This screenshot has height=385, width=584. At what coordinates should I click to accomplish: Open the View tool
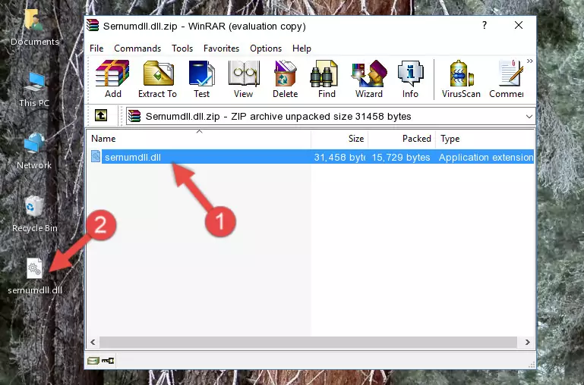tap(244, 79)
